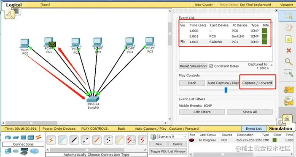The width and height of the screenshot is (296, 157).
Task: Pick the red Serial DTE cable
Action: point(143,140)
